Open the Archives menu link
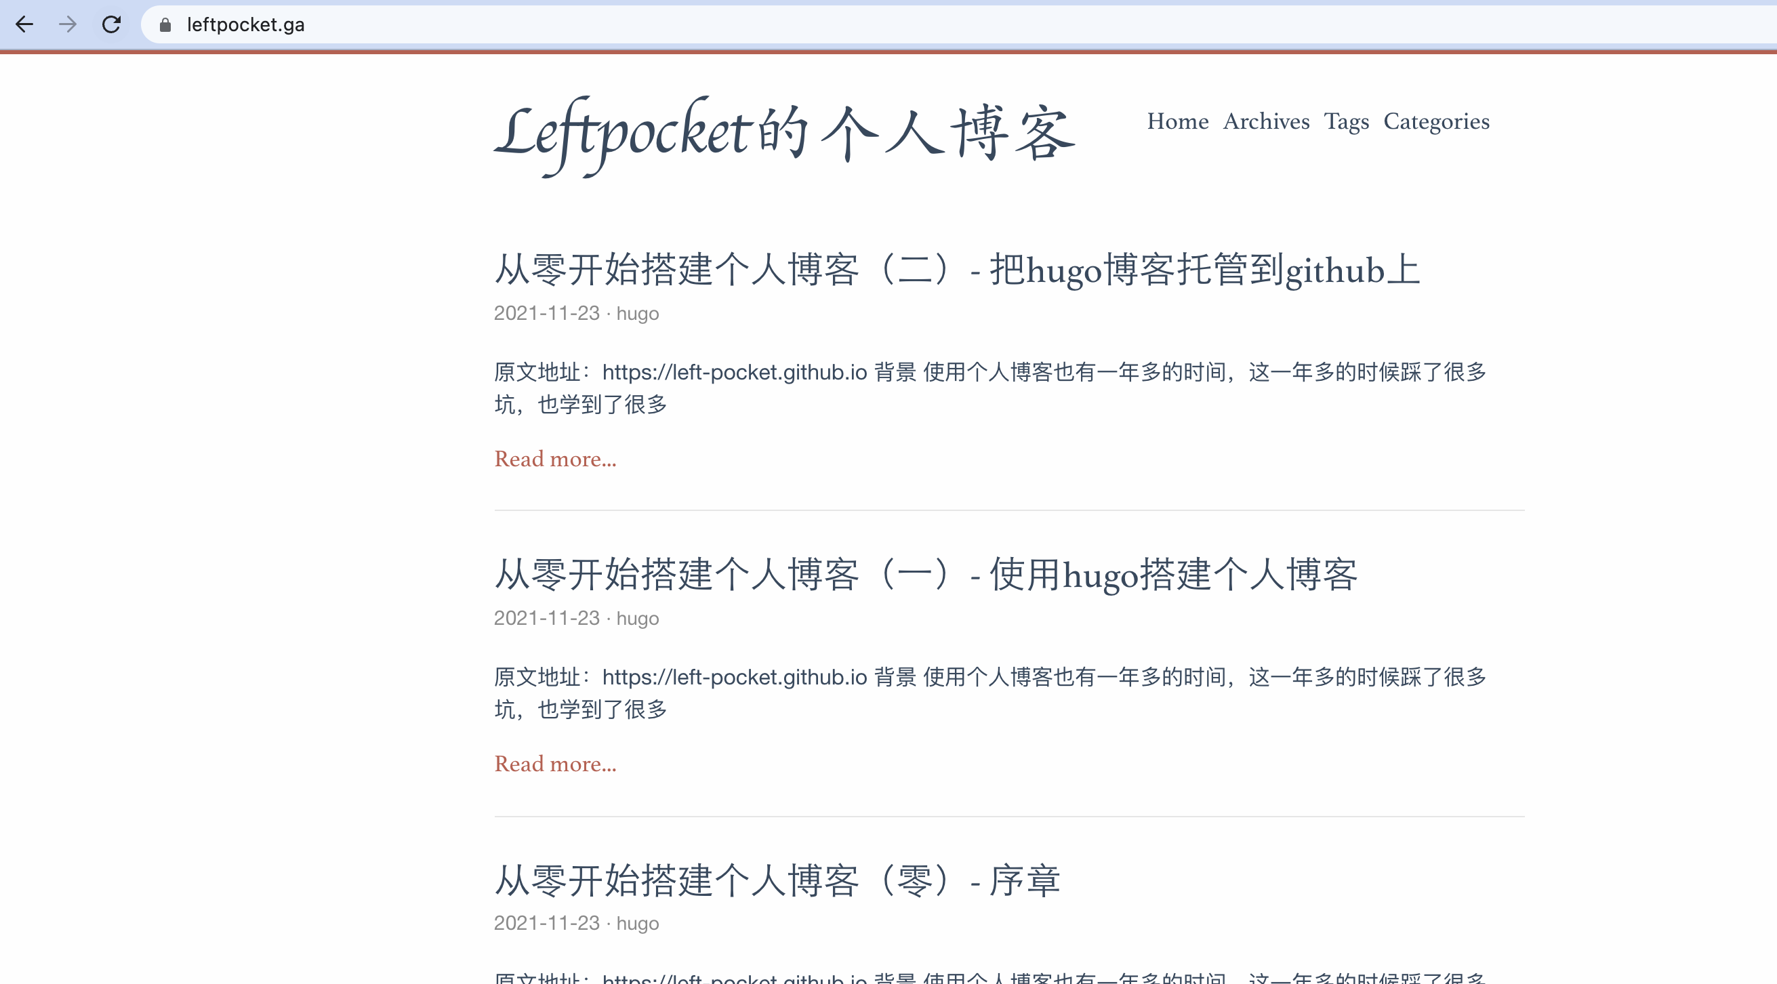 tap(1266, 121)
